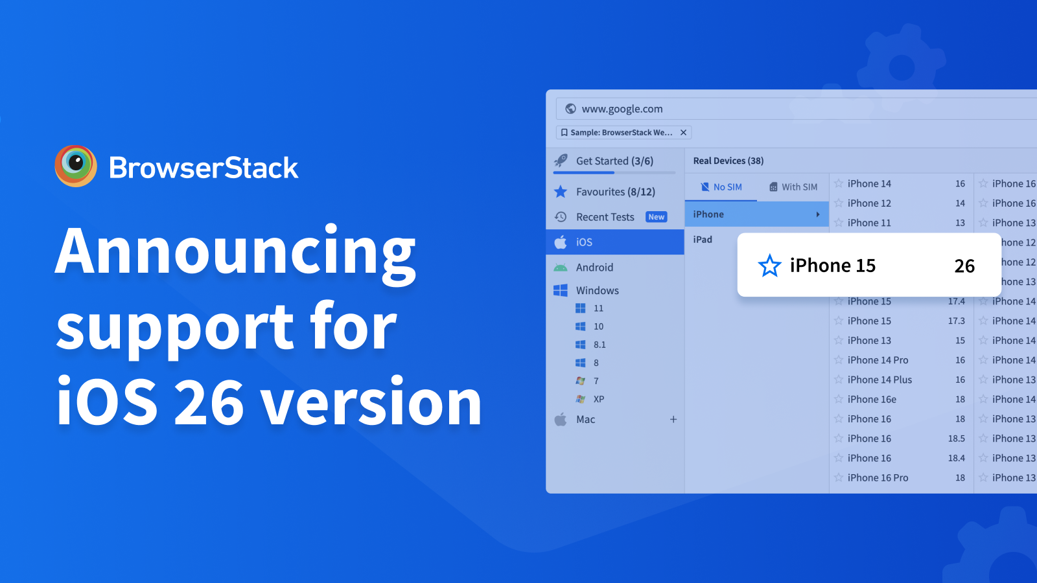Viewport: 1037px width, 583px height.
Task: Select iPhone 16 version 18.5 row
Action: (901, 439)
